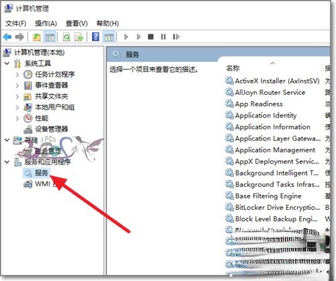This screenshot has height=281, width=336.
Task: Select Base Filtering Engine service
Action: (x=268, y=196)
